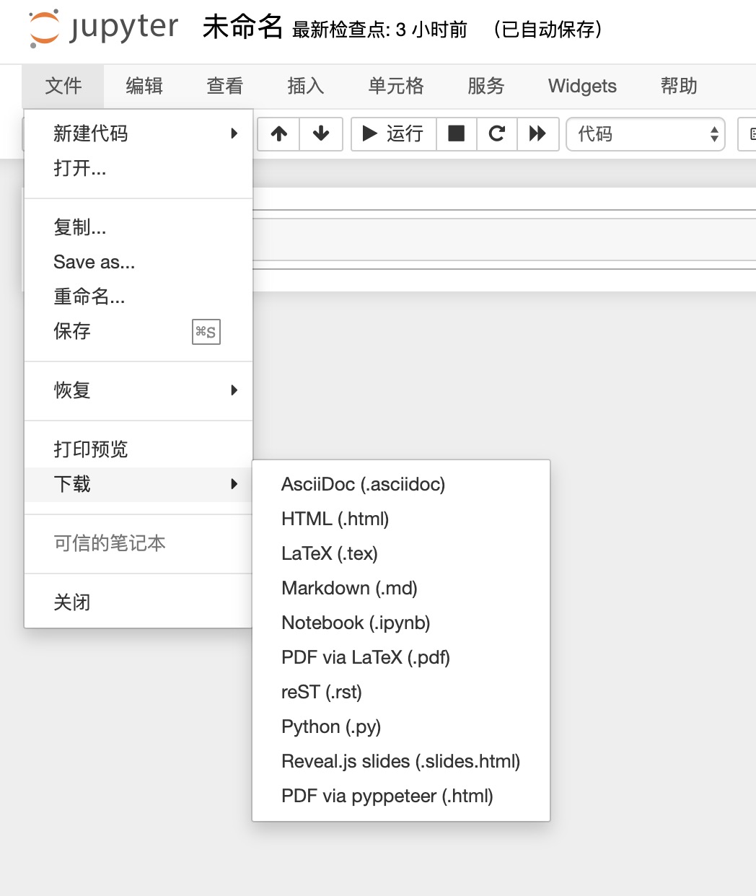Restart and run all with fast-forward icon
This screenshot has width=756, height=896.
tap(538, 133)
